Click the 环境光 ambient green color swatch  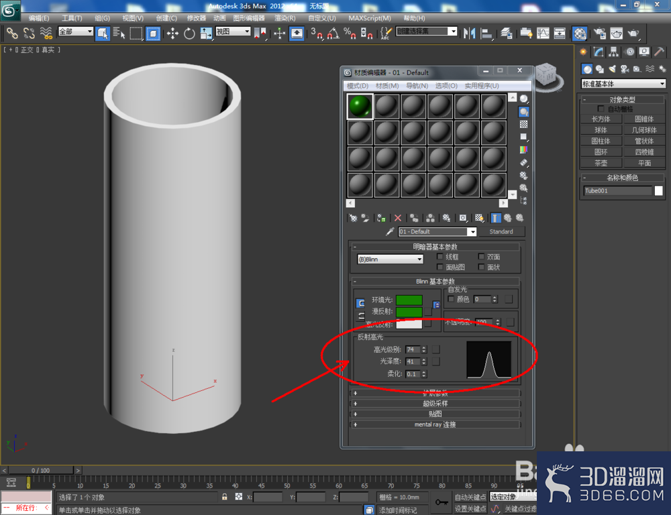409,300
